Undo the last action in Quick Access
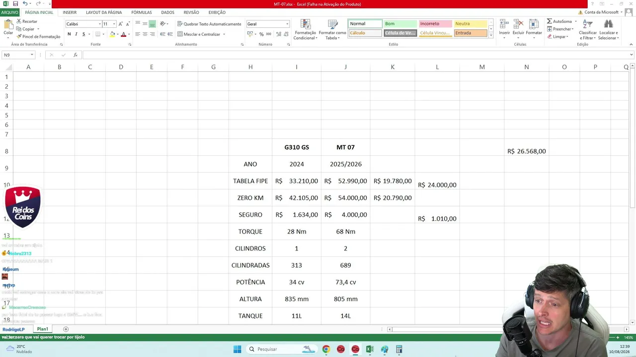Image resolution: width=636 pixels, height=357 pixels. coord(25,4)
